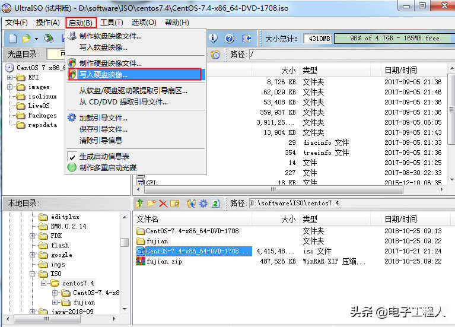Click the fujian.zip WinRAR icon

click(x=141, y=261)
